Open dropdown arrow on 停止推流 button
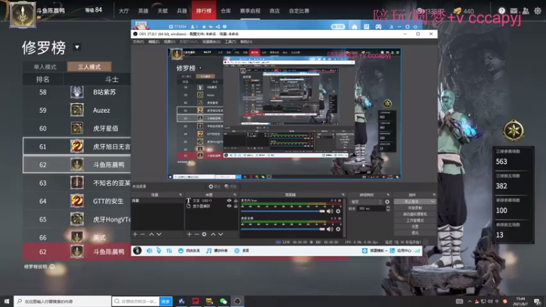This screenshot has height=307, width=546. (x=433, y=201)
